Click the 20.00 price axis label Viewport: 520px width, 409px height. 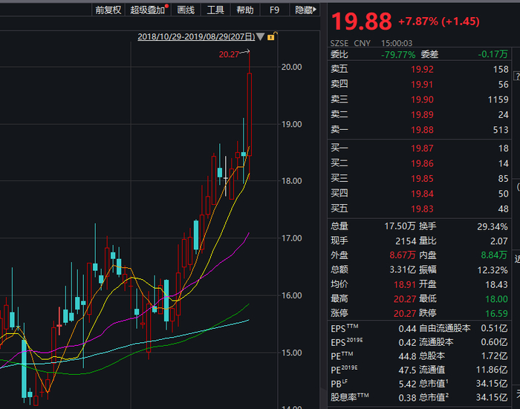coord(291,67)
